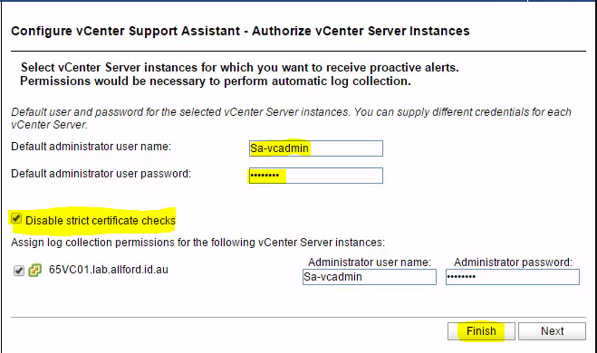Click the Configure vCenter Support Assistant heading
This screenshot has width=597, height=353.
[x=240, y=31]
